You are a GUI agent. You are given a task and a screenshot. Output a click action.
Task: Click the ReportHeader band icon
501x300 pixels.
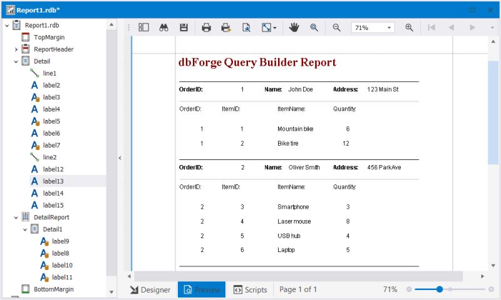pos(26,49)
